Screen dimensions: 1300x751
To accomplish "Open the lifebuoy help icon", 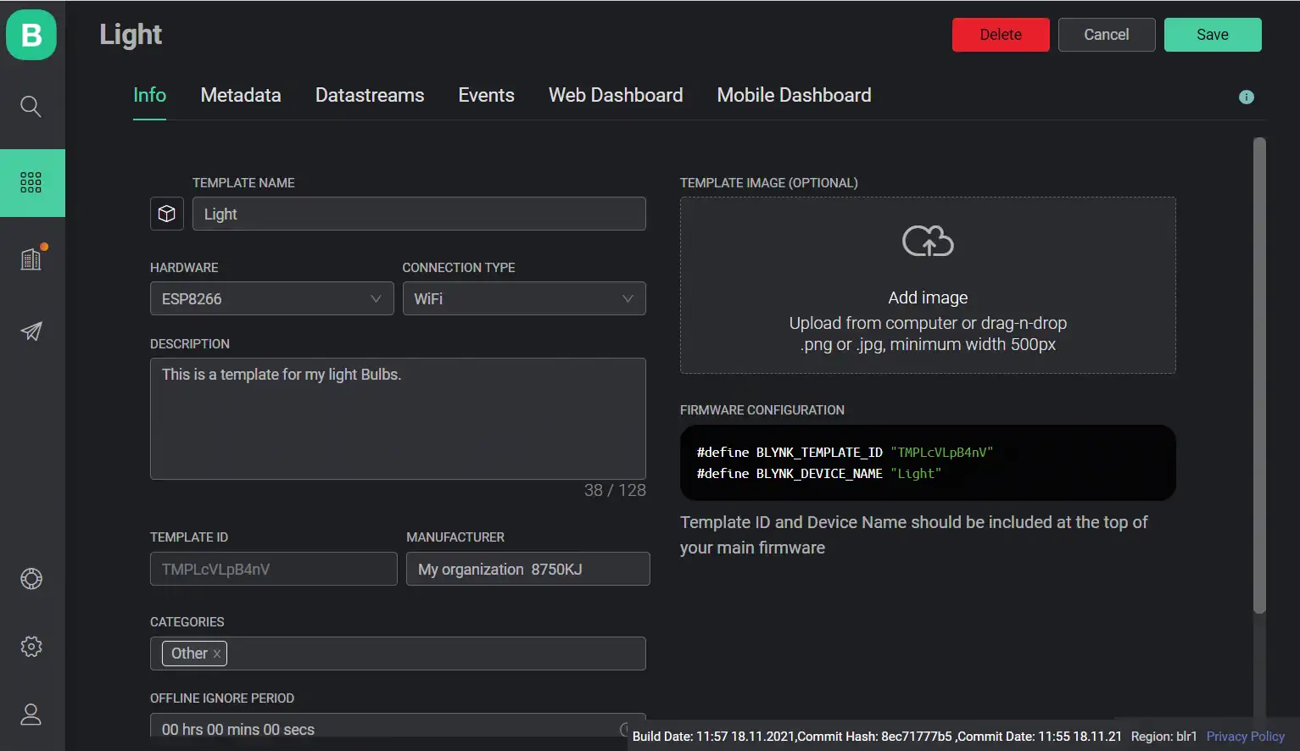I will 31,579.
